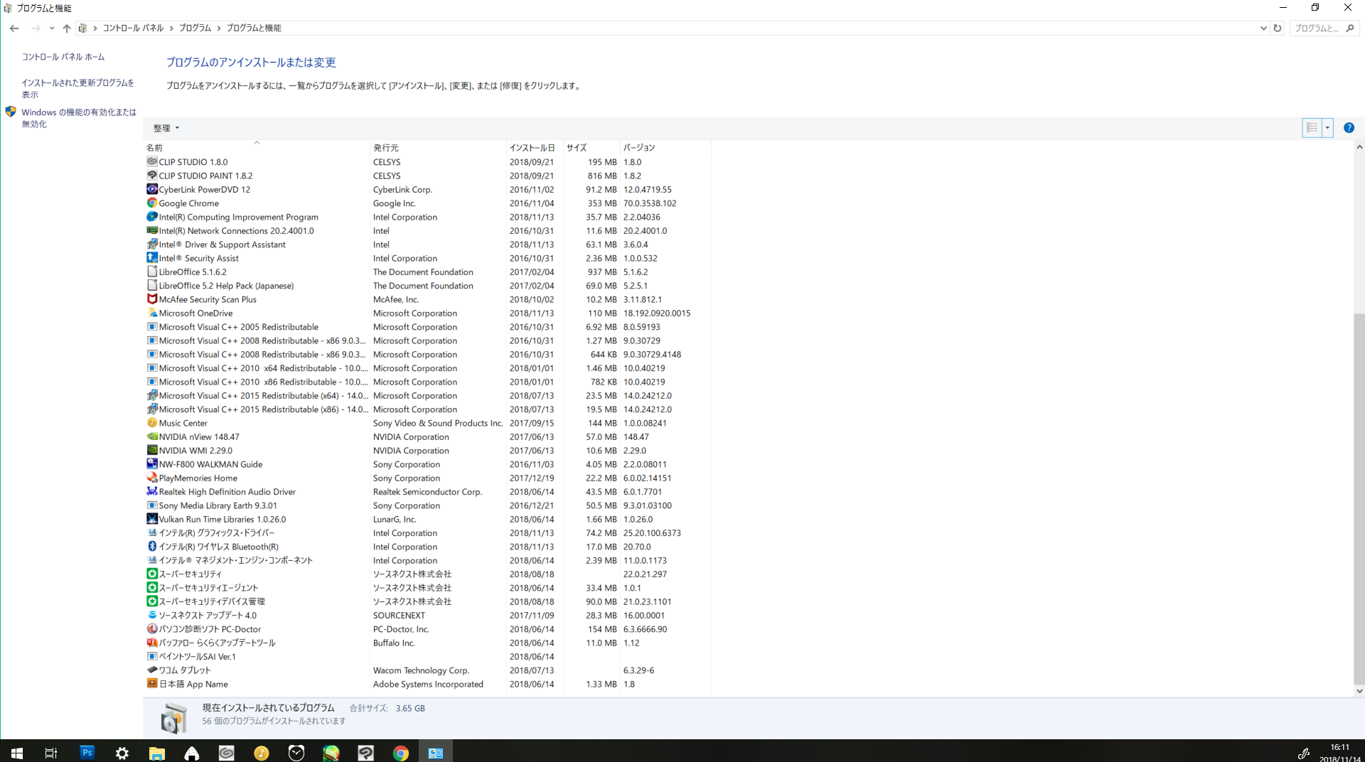The image size is (1365, 762).
Task: Click the CyberLink PowerDVD 12 icon
Action: 151,190
